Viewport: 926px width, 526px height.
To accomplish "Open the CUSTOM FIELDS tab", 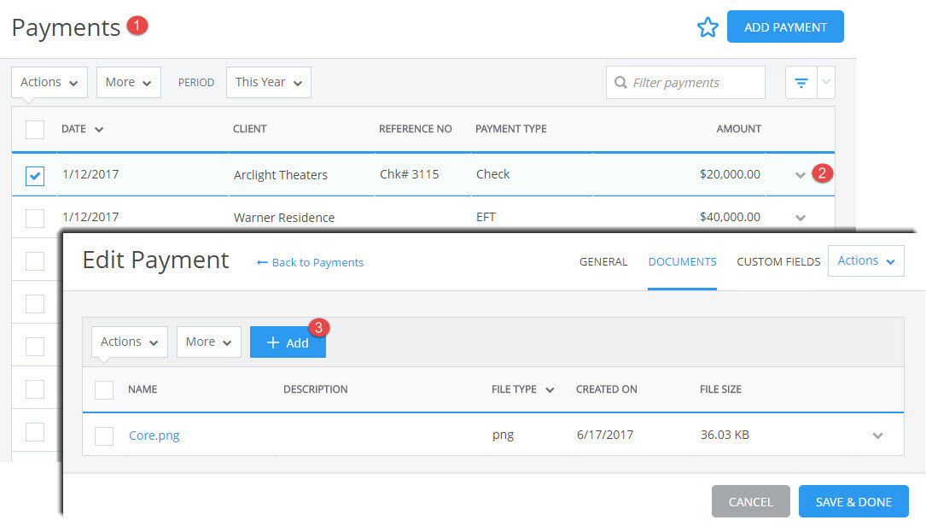I will click(778, 262).
